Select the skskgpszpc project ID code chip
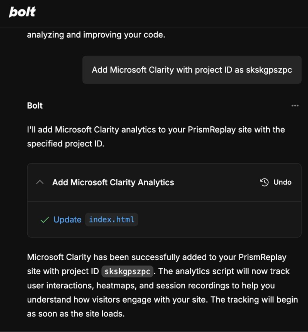The height and width of the screenshot is (332, 308). coord(127,271)
